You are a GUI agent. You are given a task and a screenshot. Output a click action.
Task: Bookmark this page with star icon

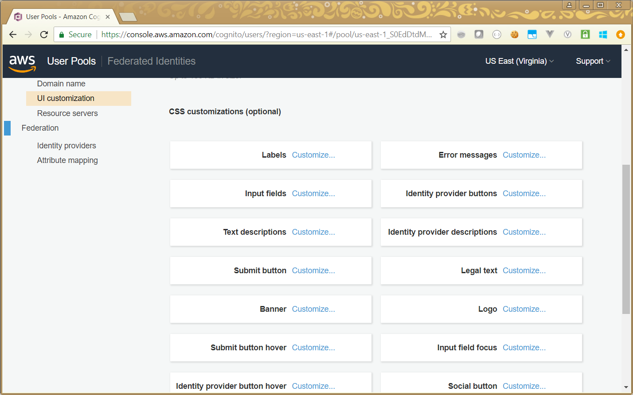443,35
